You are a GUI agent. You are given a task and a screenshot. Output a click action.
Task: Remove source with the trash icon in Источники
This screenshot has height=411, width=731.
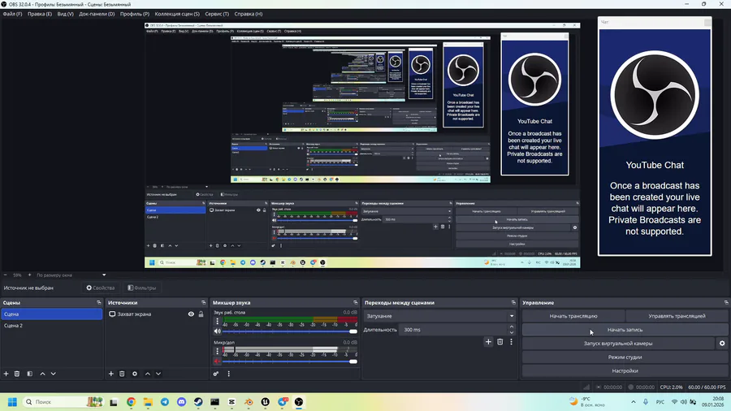coord(122,374)
